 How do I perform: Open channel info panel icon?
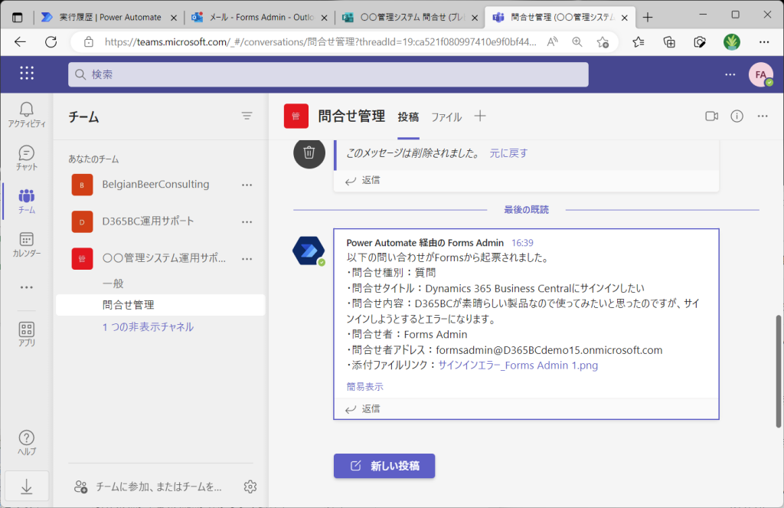[737, 116]
